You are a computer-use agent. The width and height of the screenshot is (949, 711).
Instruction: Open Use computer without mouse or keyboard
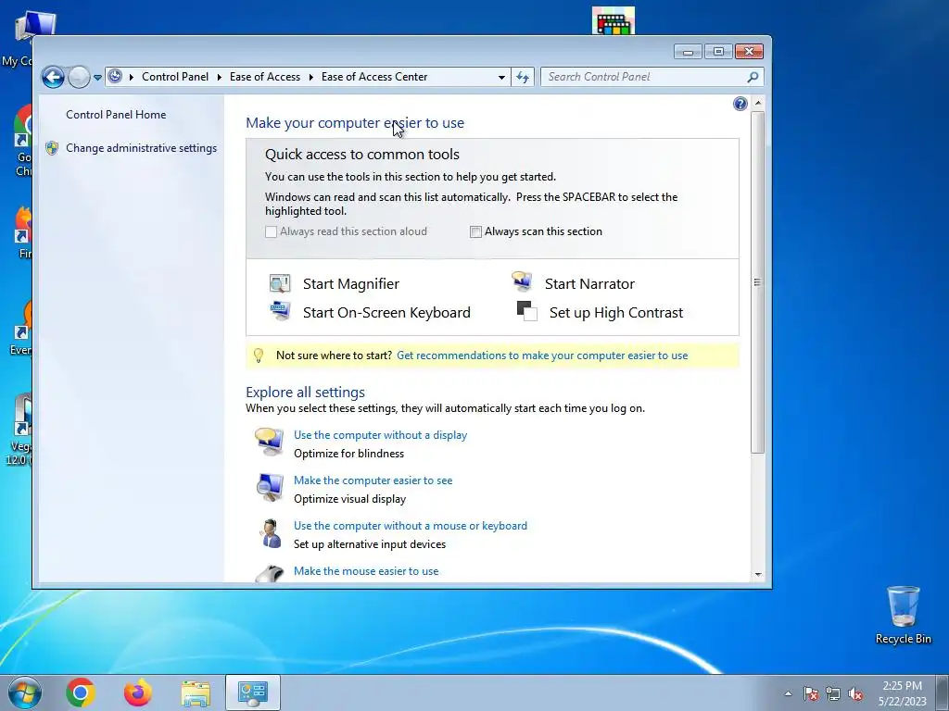pyautogui.click(x=411, y=526)
